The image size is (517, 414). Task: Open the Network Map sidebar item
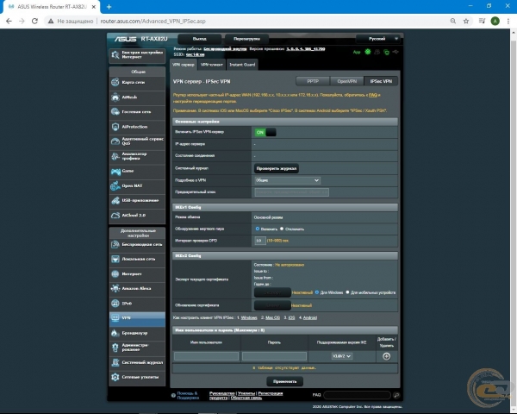137,82
